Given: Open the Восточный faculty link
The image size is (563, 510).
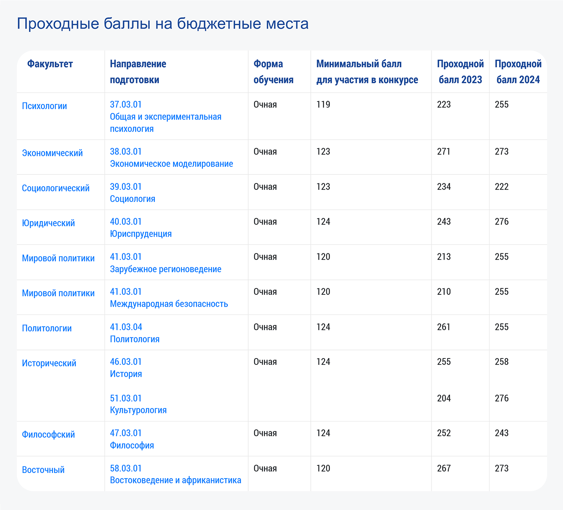Looking at the screenshot, I should [x=43, y=470].
